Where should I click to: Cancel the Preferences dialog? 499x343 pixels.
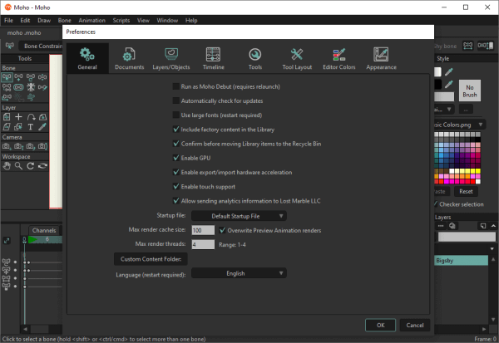(415, 325)
